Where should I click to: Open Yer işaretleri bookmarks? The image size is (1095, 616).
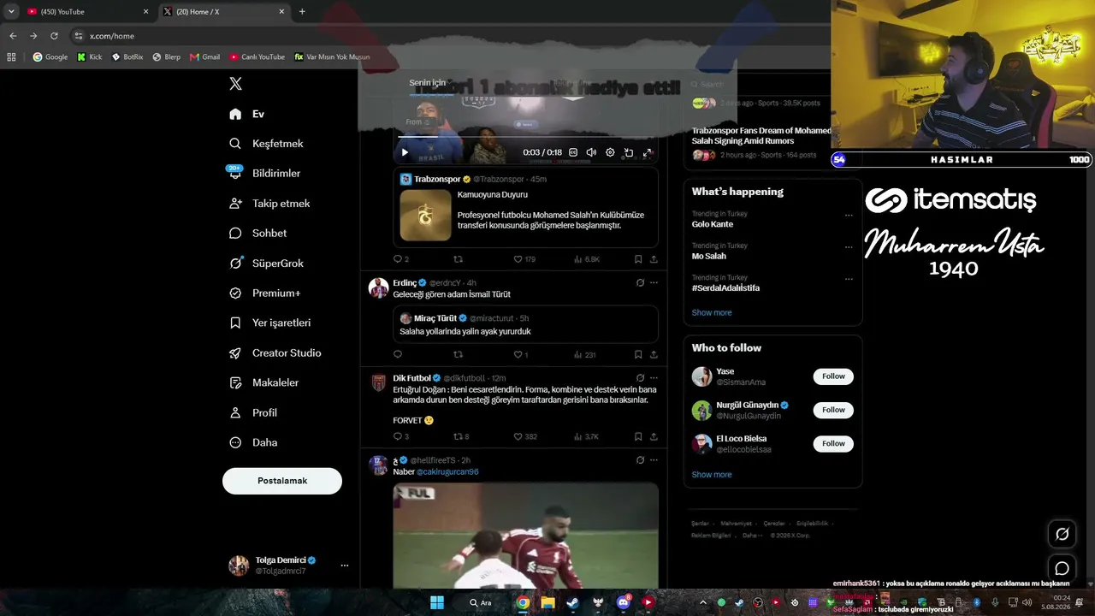pos(269,323)
